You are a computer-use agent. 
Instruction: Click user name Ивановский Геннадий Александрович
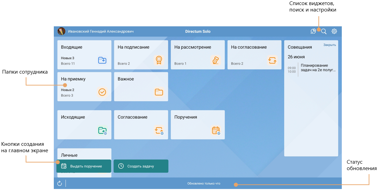tap(101, 31)
